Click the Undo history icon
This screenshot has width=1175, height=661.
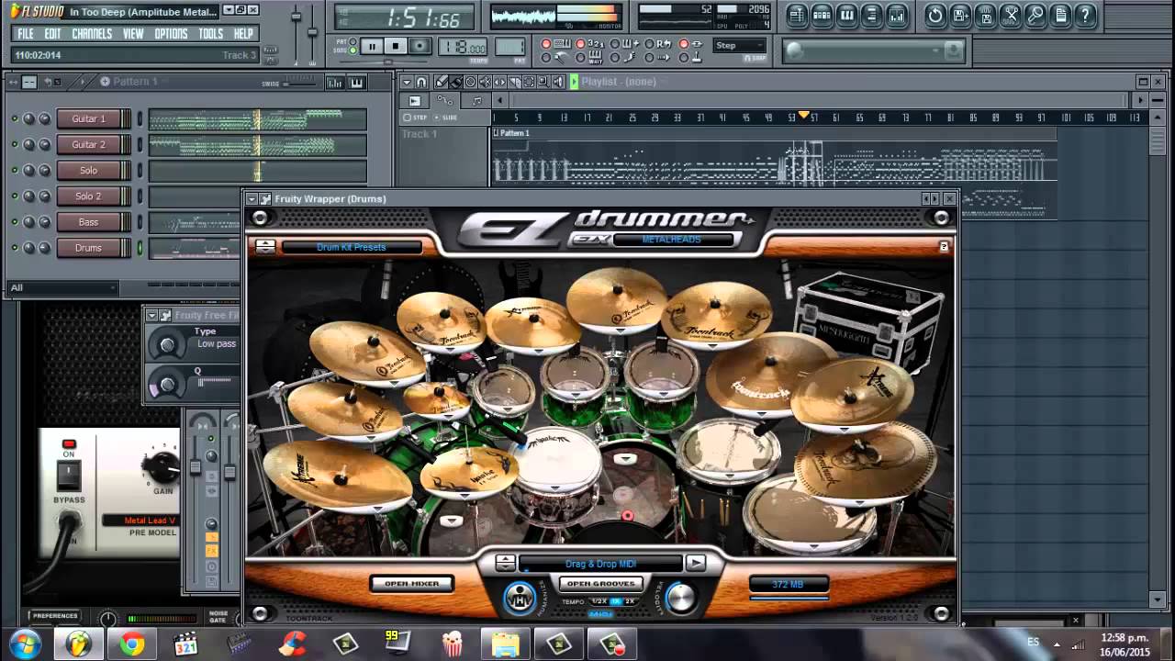point(935,15)
